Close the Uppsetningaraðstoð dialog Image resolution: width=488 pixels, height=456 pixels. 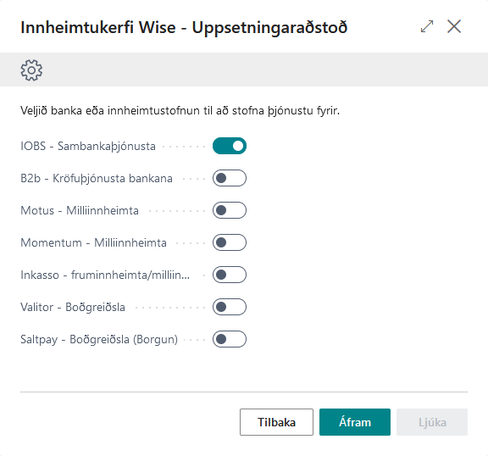point(454,26)
